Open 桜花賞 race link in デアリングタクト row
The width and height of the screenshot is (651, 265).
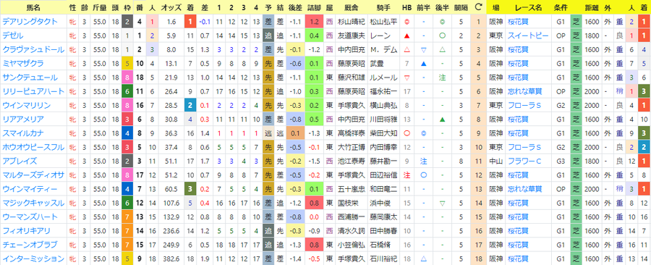click(x=517, y=22)
